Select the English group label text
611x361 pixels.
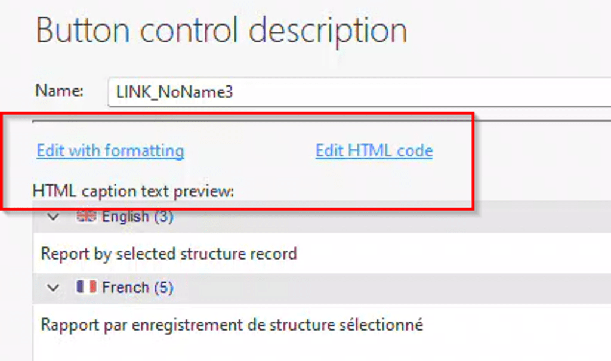pyautogui.click(x=125, y=217)
